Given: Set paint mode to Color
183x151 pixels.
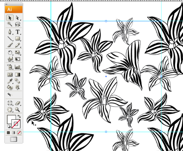Looking at the screenshot, I should [8, 133].
